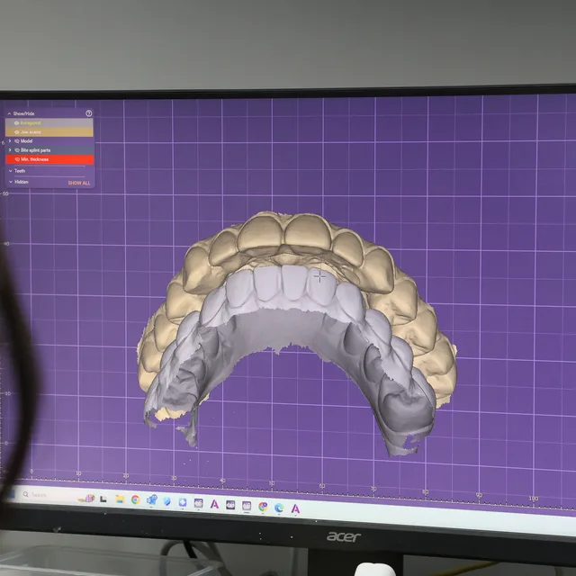Open the purple A app beside Edge

coord(295,508)
